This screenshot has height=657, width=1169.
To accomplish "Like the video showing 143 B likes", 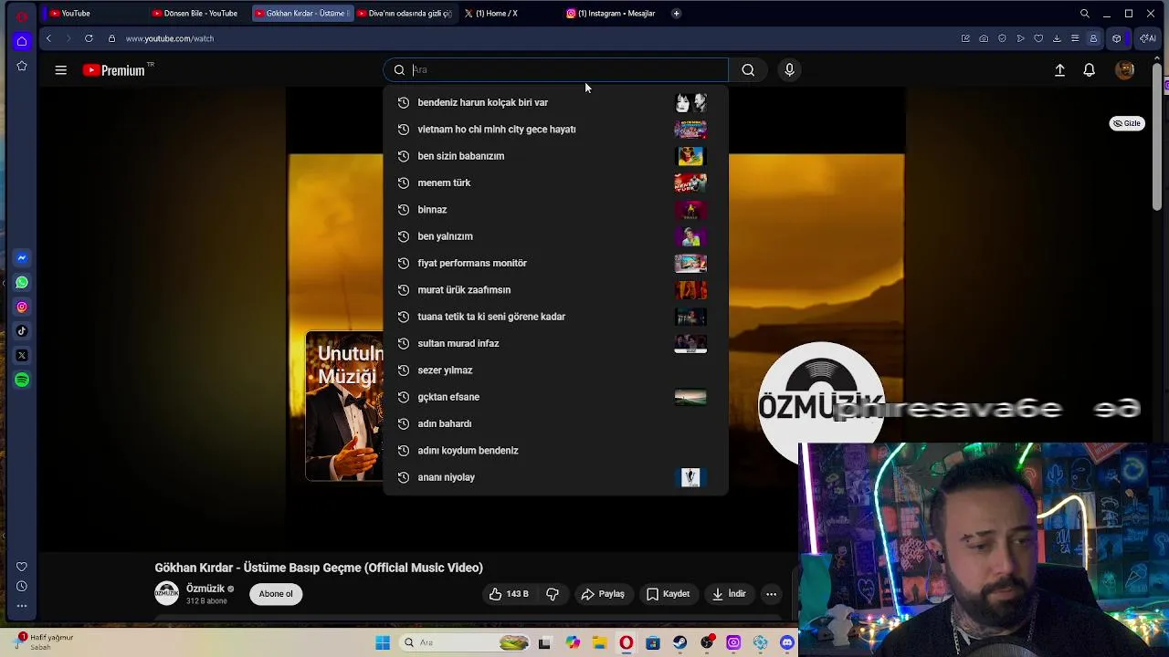I will tap(509, 594).
